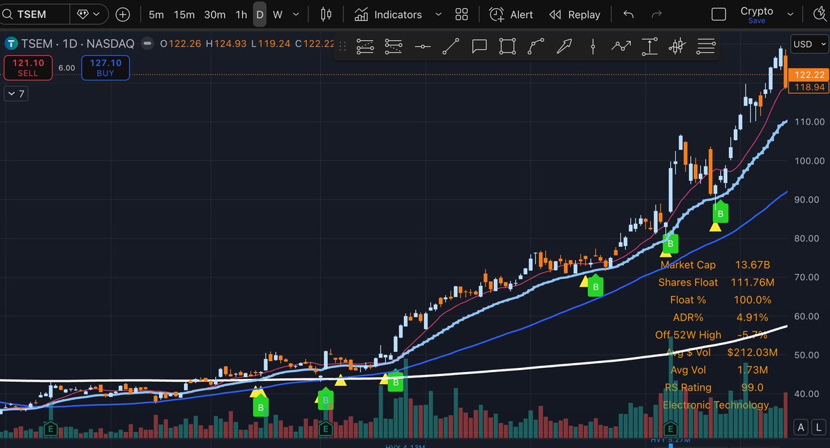Select the arrow marker drawing tool
This screenshot has width=830, height=448.
pyautogui.click(x=565, y=46)
